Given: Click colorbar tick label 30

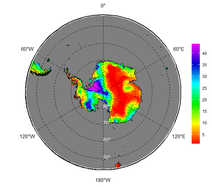Looking at the screenshot, I should click(x=205, y=77).
